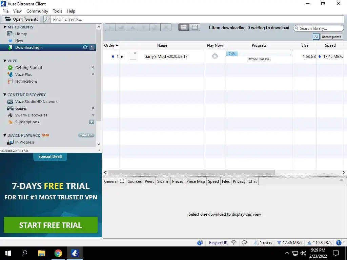347x260 pixels.
Task: Click the Downloading refresh arrows icon
Action: tap(85, 47)
